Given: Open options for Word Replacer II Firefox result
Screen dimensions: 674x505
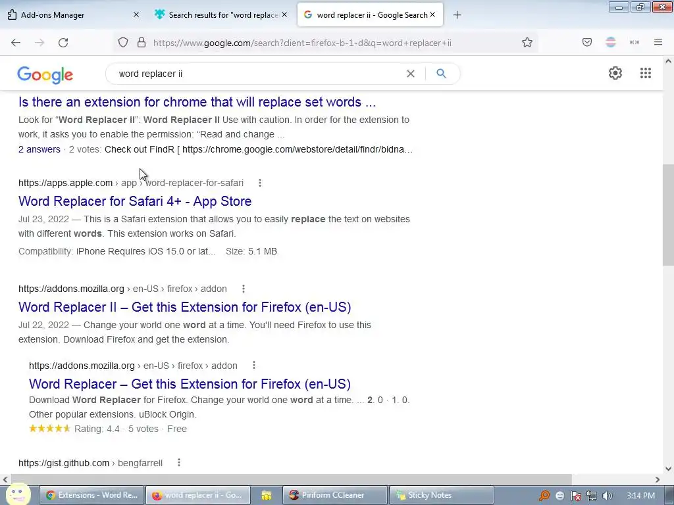Looking at the screenshot, I should tap(244, 289).
